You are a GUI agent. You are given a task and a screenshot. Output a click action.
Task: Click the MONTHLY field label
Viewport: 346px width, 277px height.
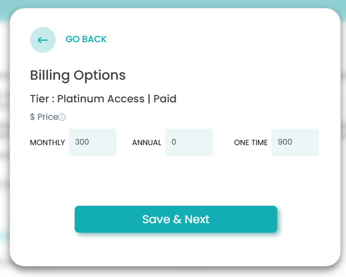pos(48,143)
